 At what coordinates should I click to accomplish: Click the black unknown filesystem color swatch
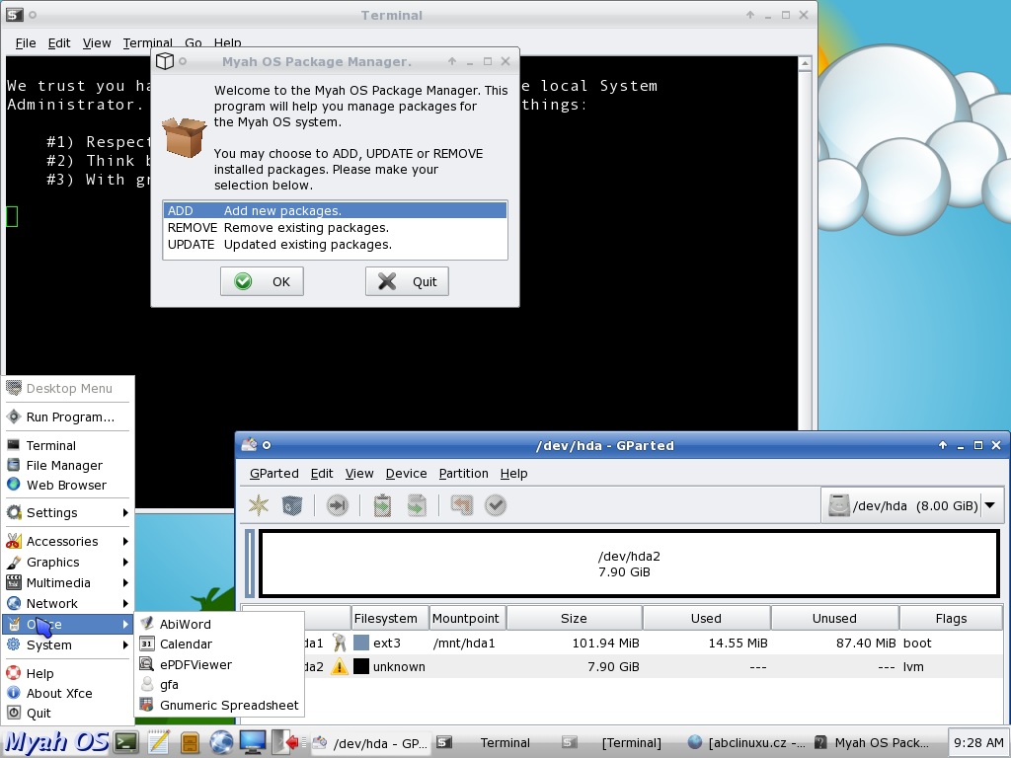tap(361, 666)
